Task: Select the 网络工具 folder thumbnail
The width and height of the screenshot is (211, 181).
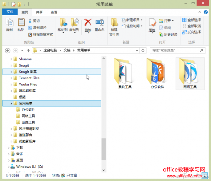Action: coord(190,73)
